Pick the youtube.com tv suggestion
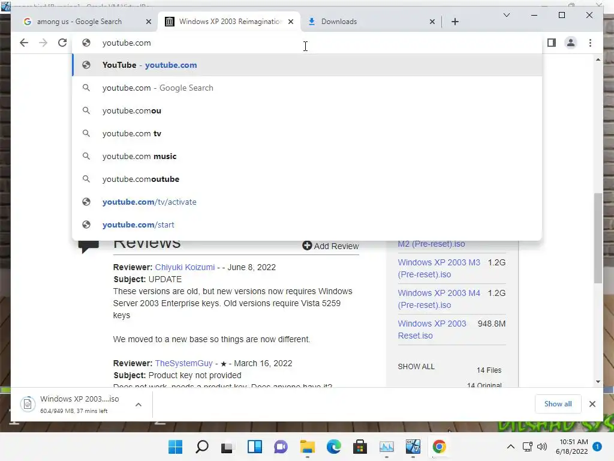The width and height of the screenshot is (614, 461). [308, 133]
